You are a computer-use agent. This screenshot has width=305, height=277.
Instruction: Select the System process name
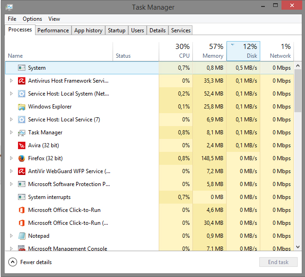coord(37,68)
